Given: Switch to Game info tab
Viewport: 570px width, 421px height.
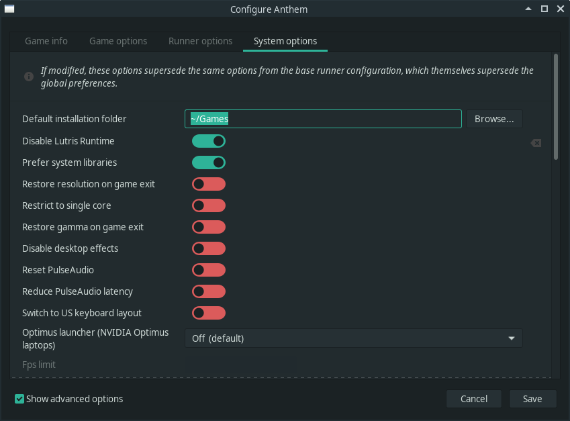Looking at the screenshot, I should tap(46, 41).
